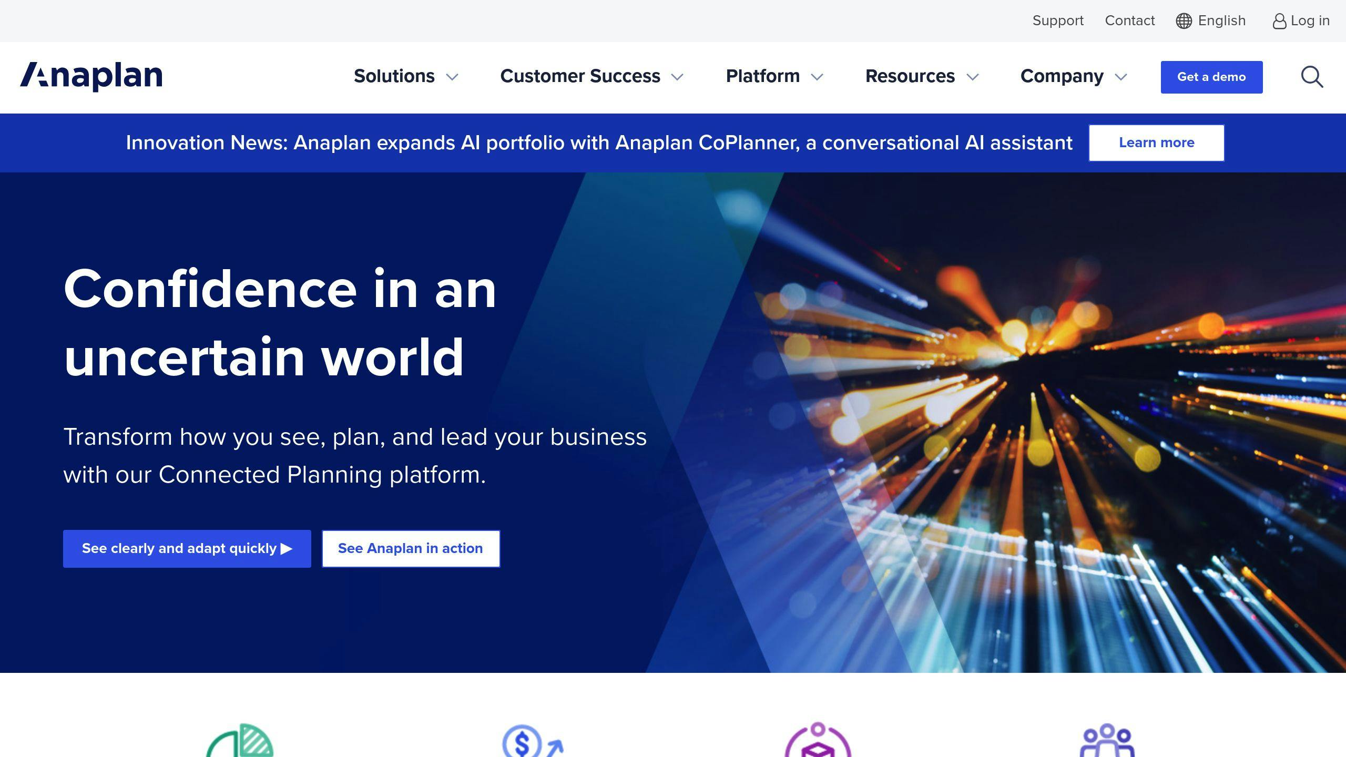Viewport: 1346px width, 757px height.
Task: Expand the Resources menu chevron
Action: 973,77
